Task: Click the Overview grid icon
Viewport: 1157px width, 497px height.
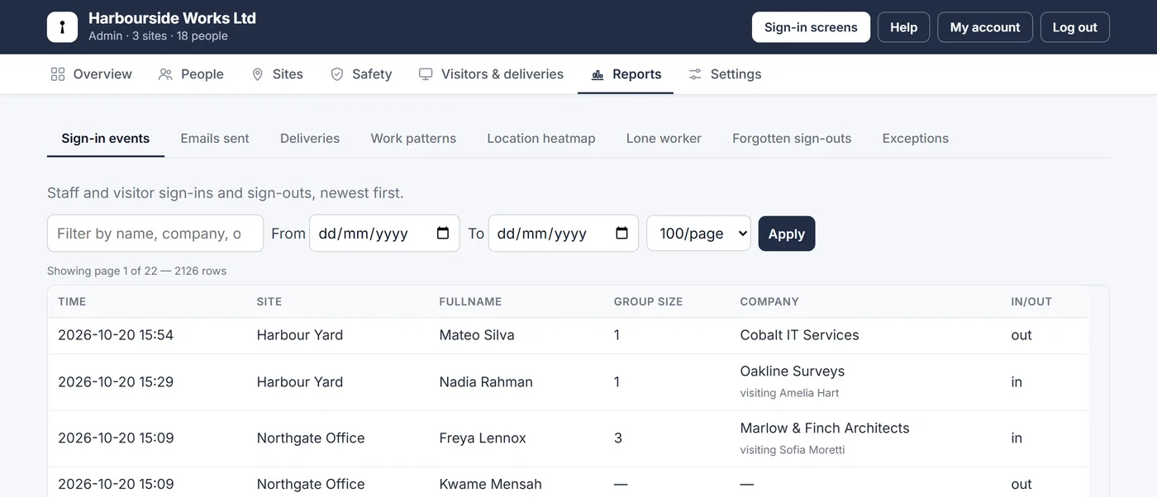Action: pyautogui.click(x=58, y=74)
